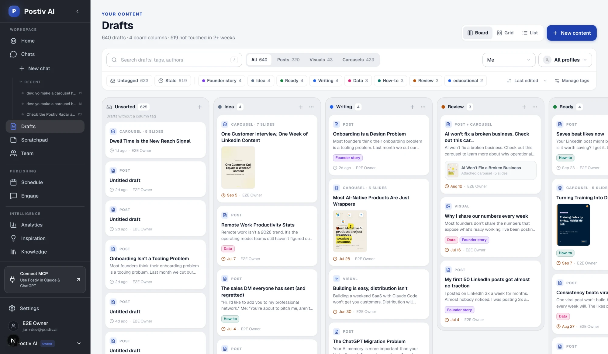608x354 pixels.
Task: Switch to the List view
Action: pos(530,33)
